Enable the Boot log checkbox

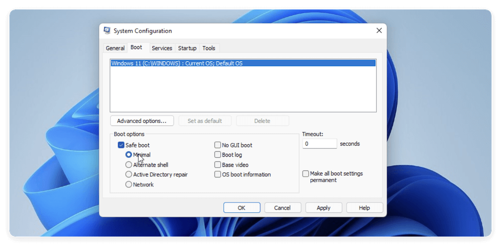217,155
